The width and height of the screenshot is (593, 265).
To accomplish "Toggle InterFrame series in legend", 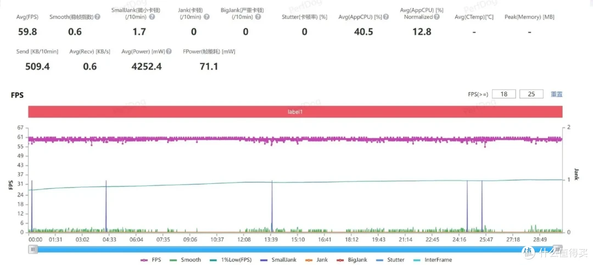I will pyautogui.click(x=433, y=260).
